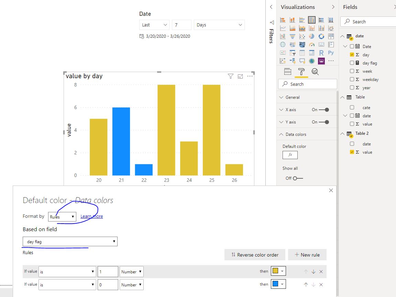Screen dimensions: 396x297
Task: Open the Last relative date dropdown
Action: (x=154, y=25)
